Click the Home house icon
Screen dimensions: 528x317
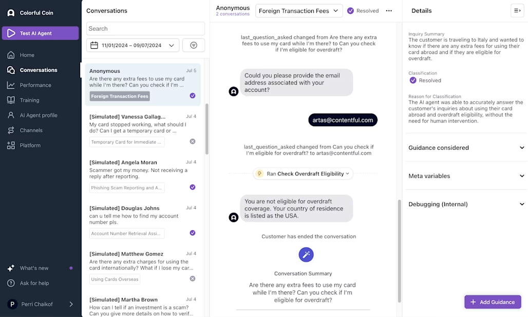pyautogui.click(x=11, y=55)
